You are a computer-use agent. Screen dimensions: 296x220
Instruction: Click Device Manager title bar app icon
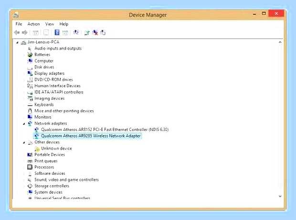pos(16,15)
